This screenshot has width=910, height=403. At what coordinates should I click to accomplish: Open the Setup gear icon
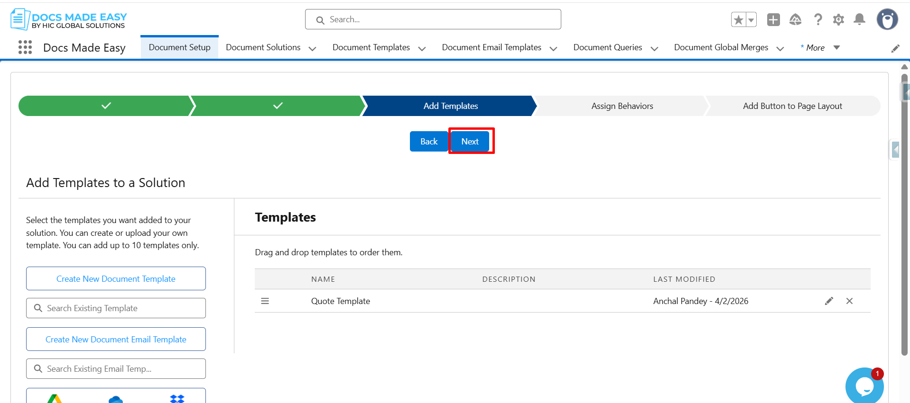click(x=838, y=19)
